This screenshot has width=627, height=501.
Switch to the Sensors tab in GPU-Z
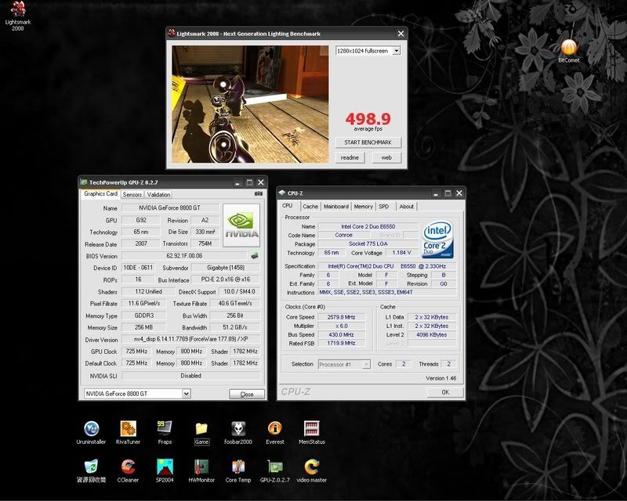pyautogui.click(x=132, y=194)
